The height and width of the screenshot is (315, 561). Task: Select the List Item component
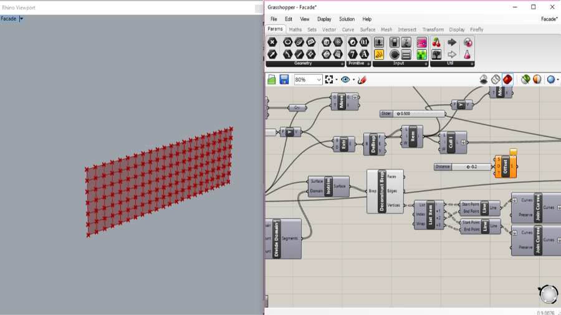click(429, 215)
